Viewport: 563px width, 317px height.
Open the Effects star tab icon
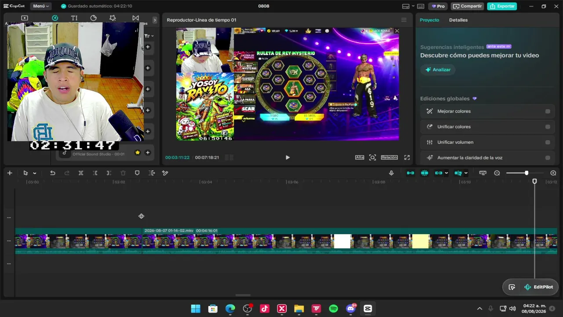click(x=113, y=18)
